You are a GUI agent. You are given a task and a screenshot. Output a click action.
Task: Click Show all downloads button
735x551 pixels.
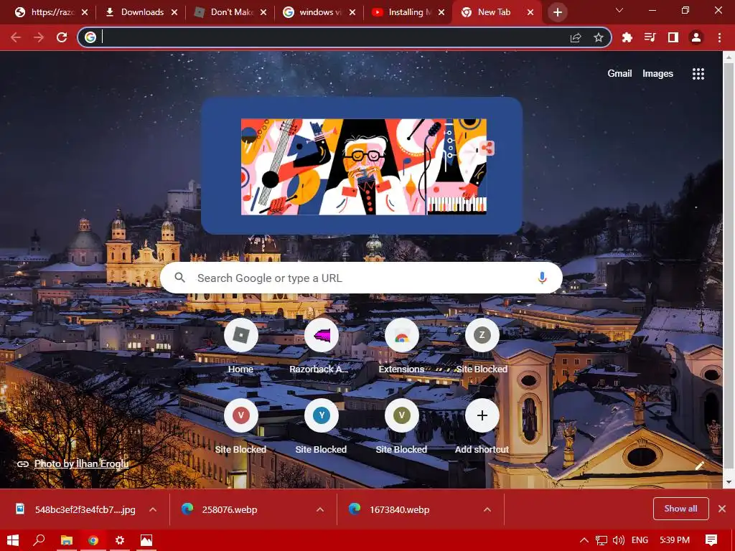pos(680,509)
